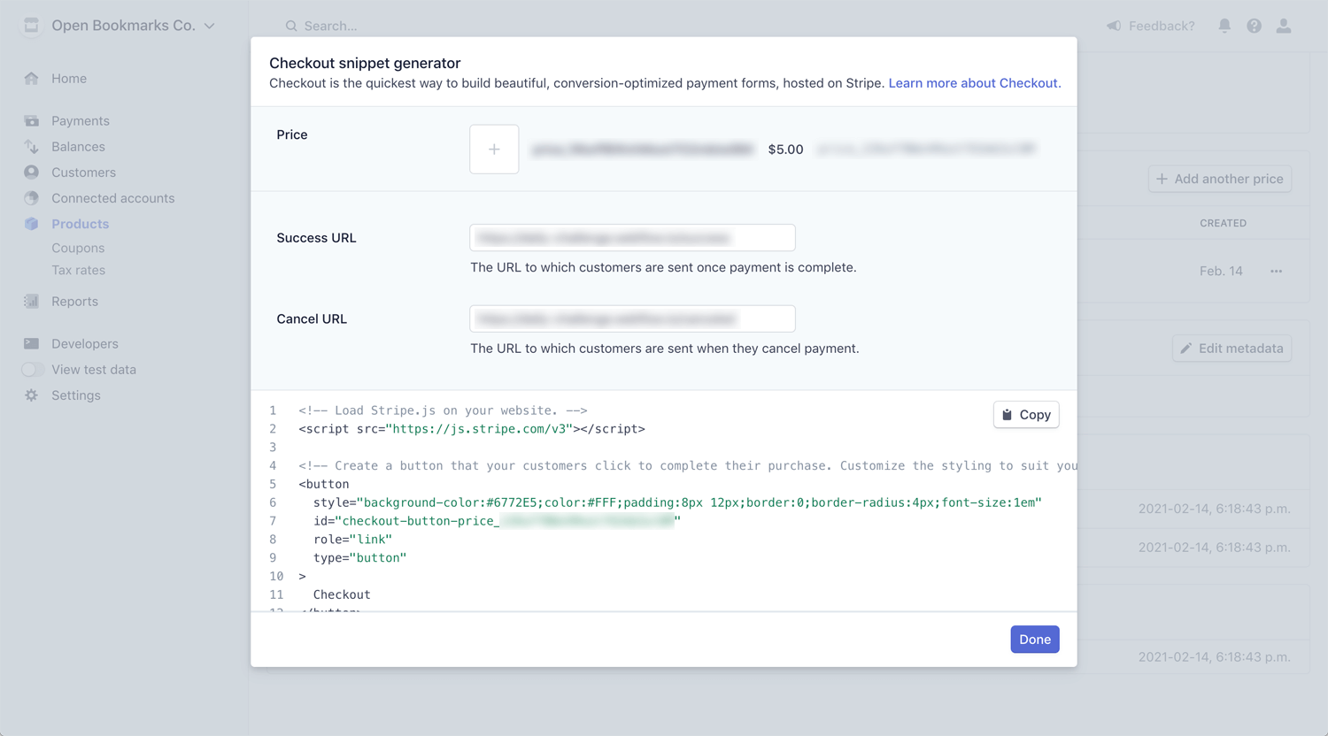Click the style background-color code line

pos(677,502)
